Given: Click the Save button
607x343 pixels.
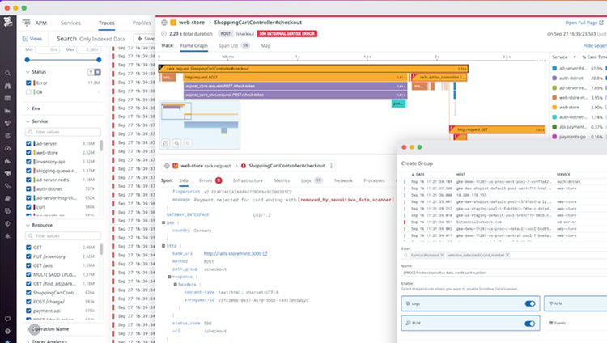Looking at the screenshot, I should click(x=145, y=39).
